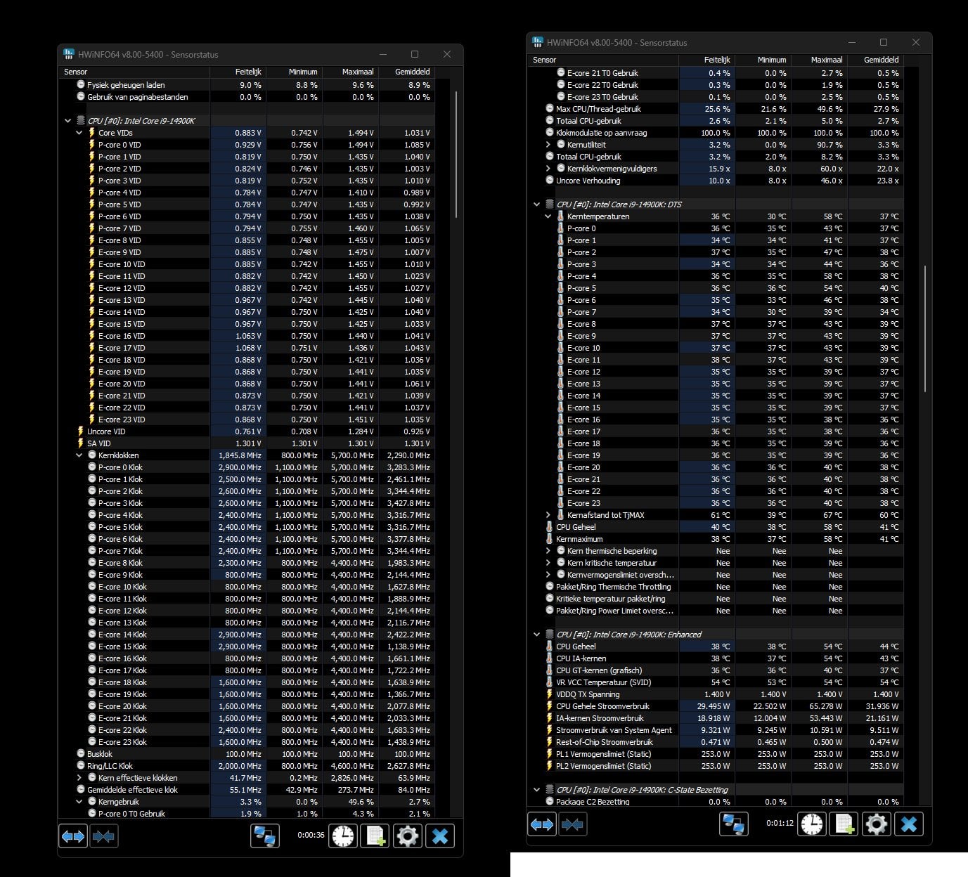Collapse the Kerngebruik group
This screenshot has height=877, width=968.
point(79,802)
